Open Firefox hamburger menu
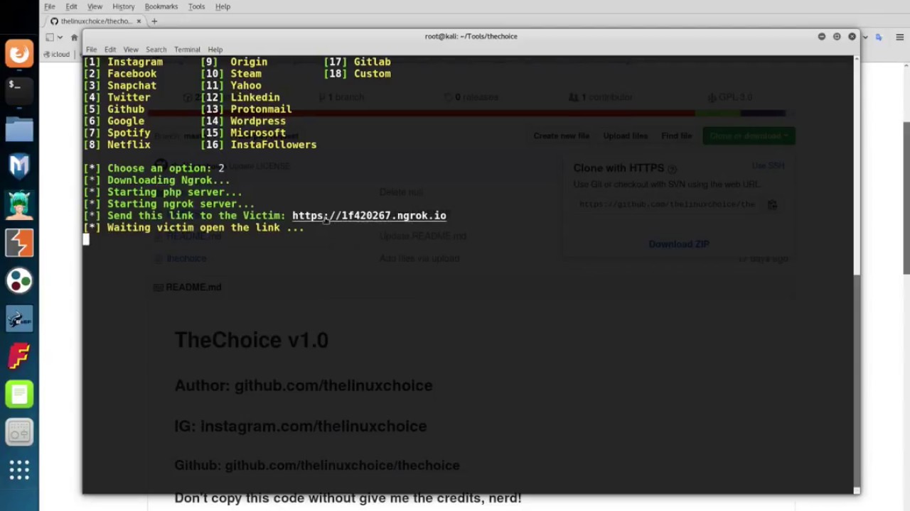Viewport: 910px width, 511px height. 899,37
